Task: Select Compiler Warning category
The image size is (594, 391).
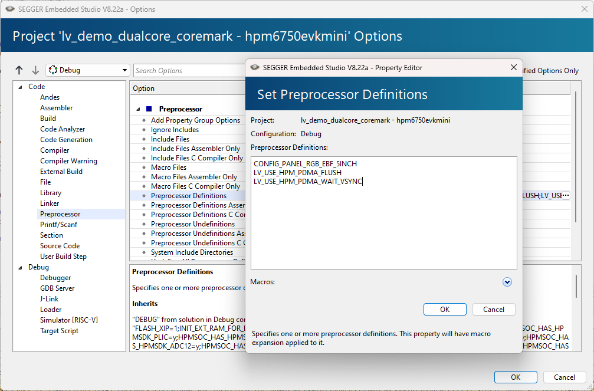Action: pyautogui.click(x=68, y=161)
